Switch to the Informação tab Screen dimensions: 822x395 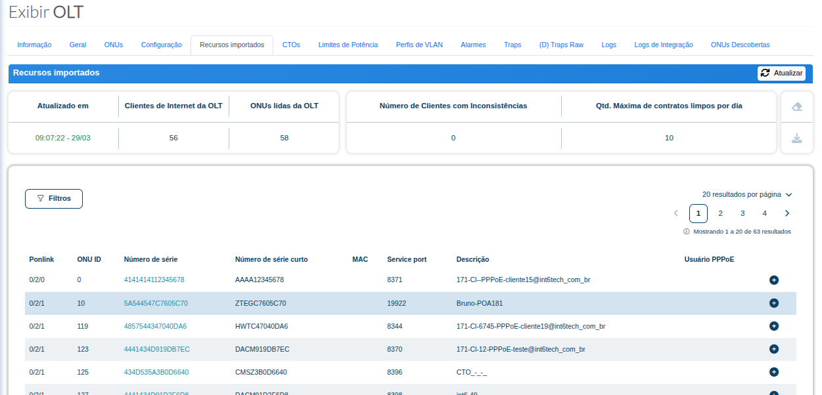(34, 45)
